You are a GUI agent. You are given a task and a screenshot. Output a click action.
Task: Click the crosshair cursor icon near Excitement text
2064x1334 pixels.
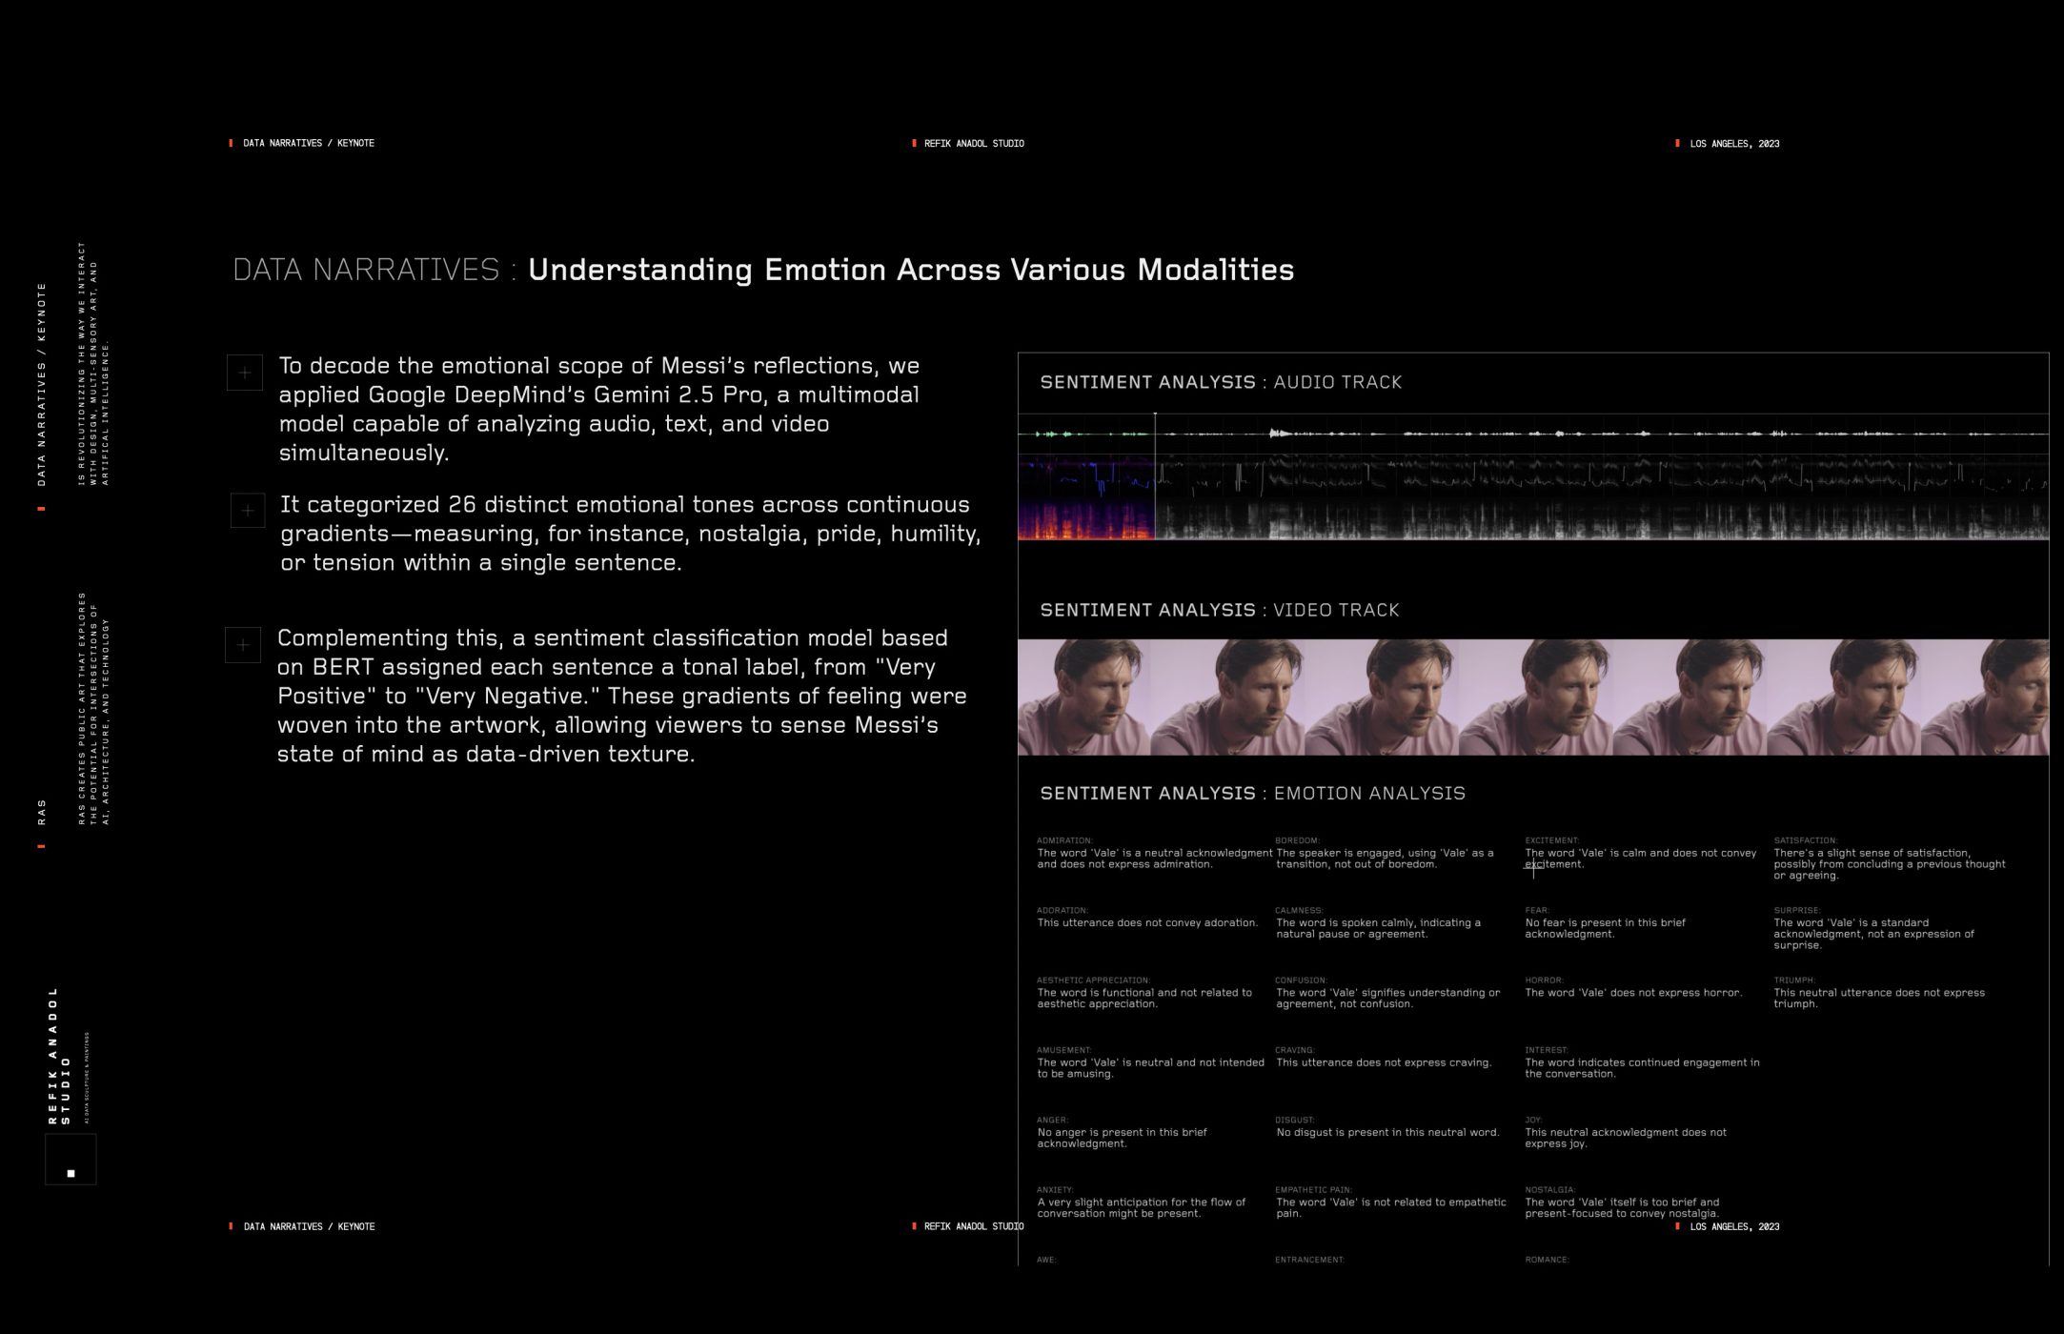(1533, 866)
